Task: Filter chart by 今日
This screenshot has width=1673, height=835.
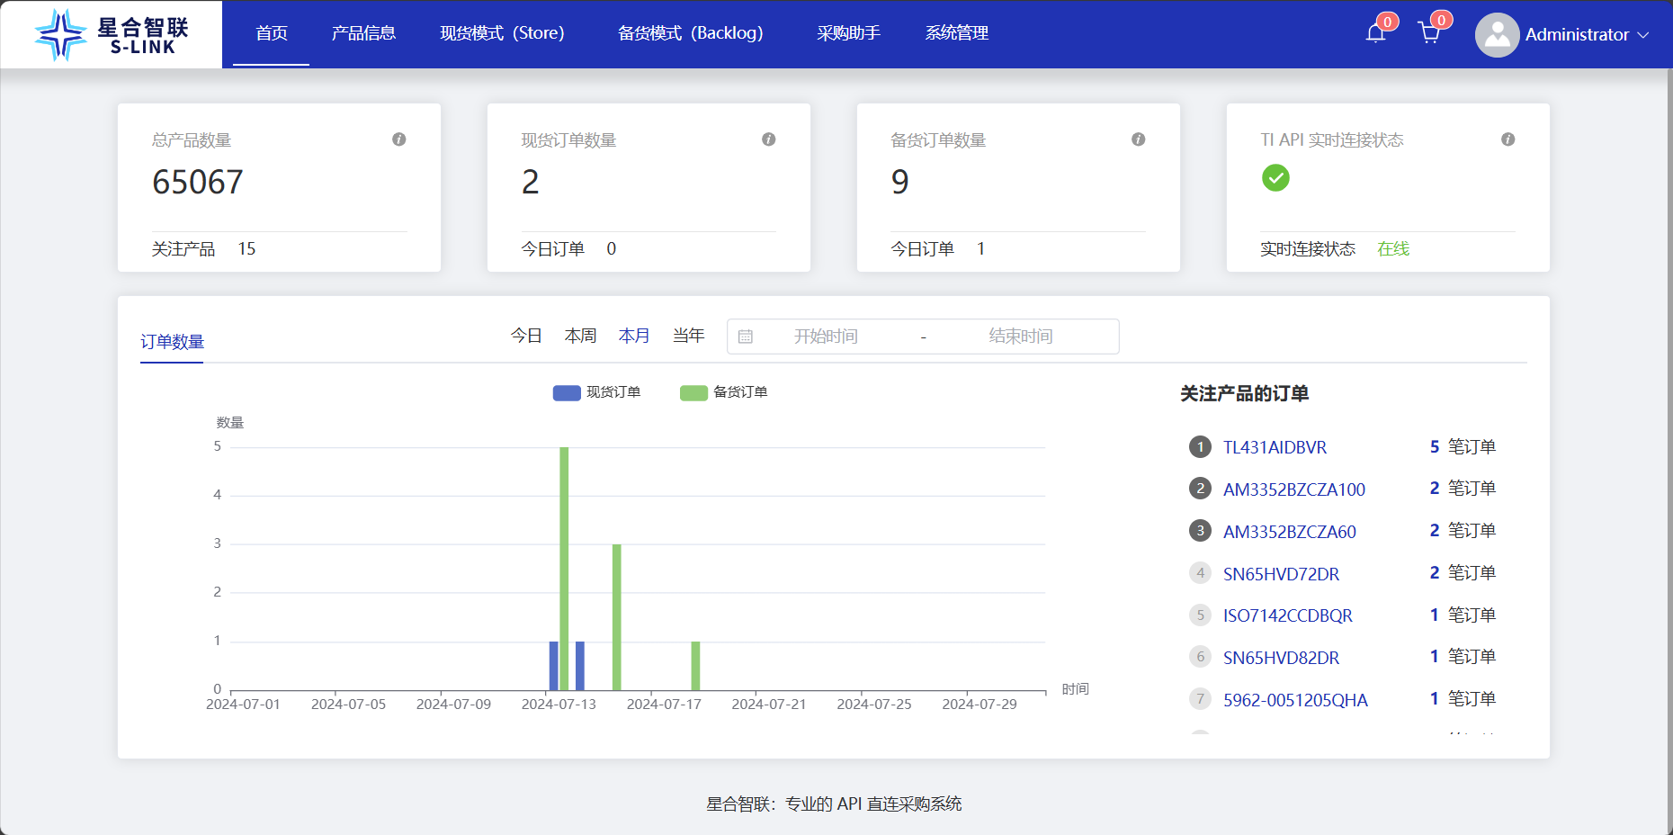Action: coord(526,336)
